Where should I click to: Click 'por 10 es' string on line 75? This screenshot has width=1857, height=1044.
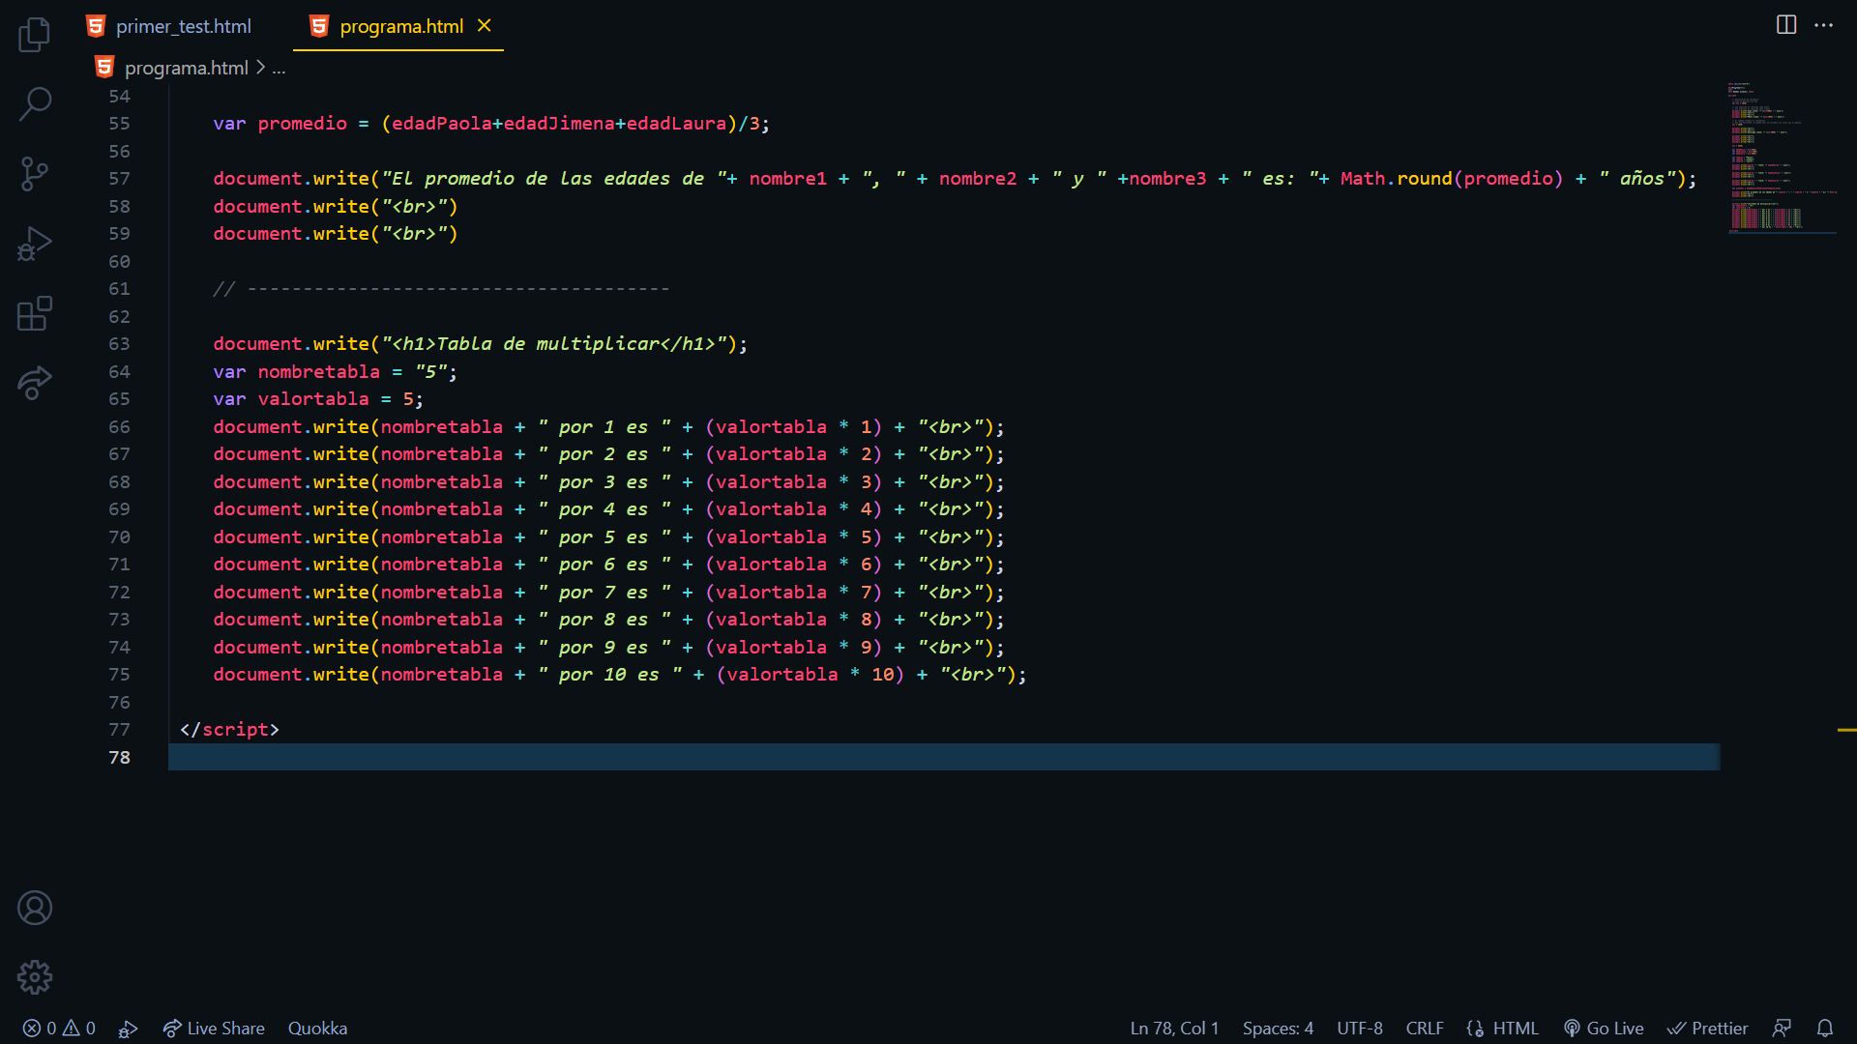point(609,675)
